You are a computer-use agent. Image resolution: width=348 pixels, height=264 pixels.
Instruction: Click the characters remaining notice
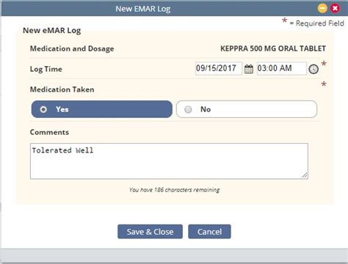tap(175, 190)
